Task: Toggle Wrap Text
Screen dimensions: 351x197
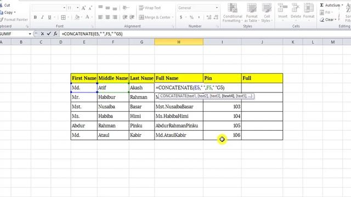Action: coord(150,8)
